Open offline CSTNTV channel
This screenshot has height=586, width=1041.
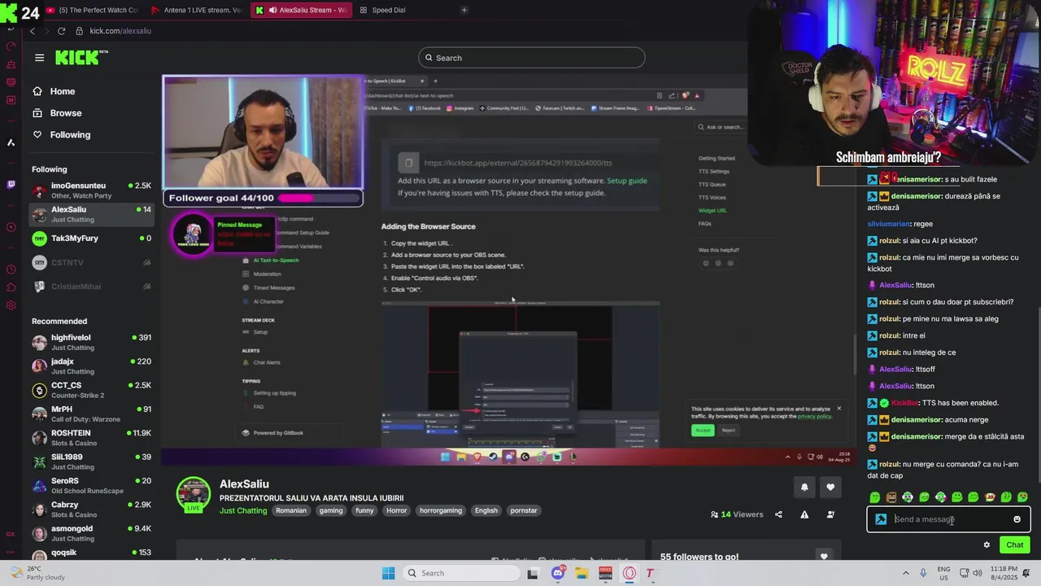pyautogui.click(x=91, y=262)
